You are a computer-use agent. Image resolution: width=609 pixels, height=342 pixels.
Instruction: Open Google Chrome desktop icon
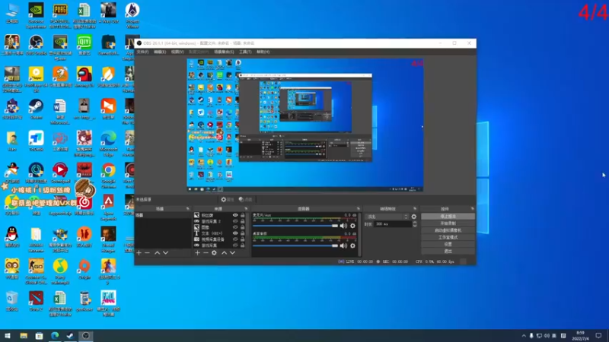(x=108, y=176)
